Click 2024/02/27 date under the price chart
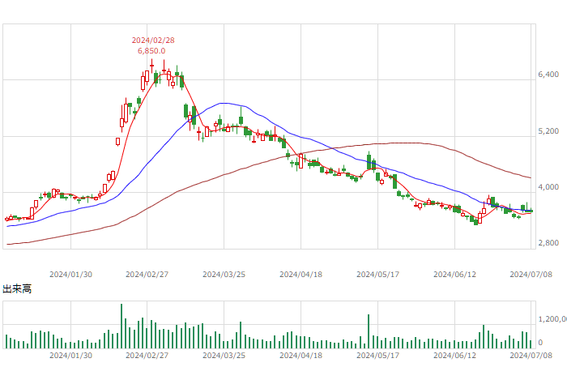The height and width of the screenshot is (367, 567). click(x=147, y=275)
